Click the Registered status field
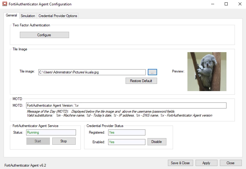Viewport: 246px width, 169px height. click(x=127, y=132)
